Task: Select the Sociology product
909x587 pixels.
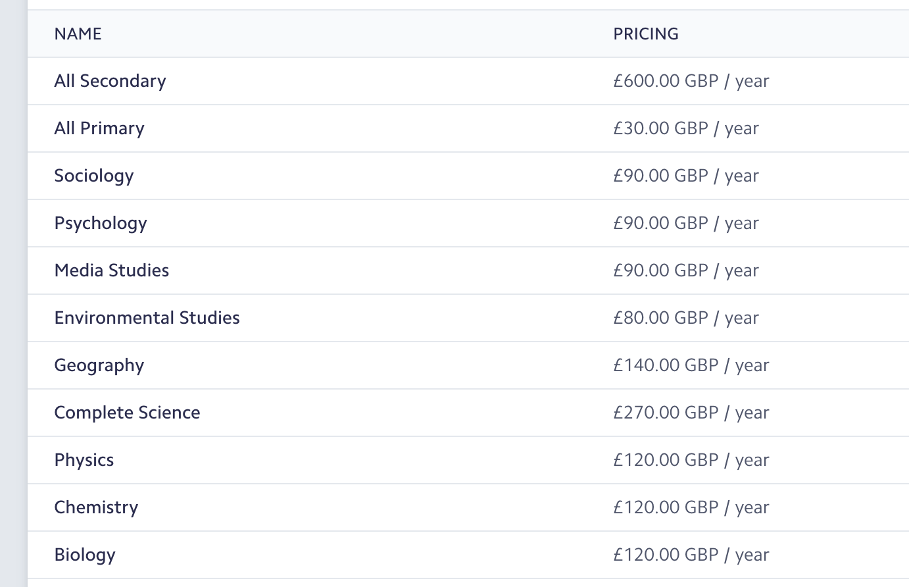Action: 468,176
